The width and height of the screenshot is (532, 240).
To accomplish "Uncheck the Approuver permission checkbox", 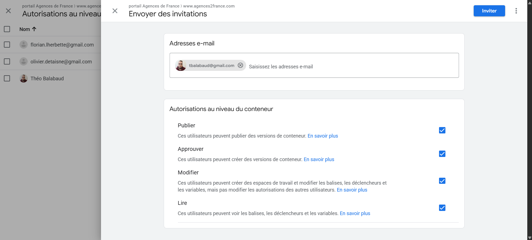I will click(x=442, y=154).
